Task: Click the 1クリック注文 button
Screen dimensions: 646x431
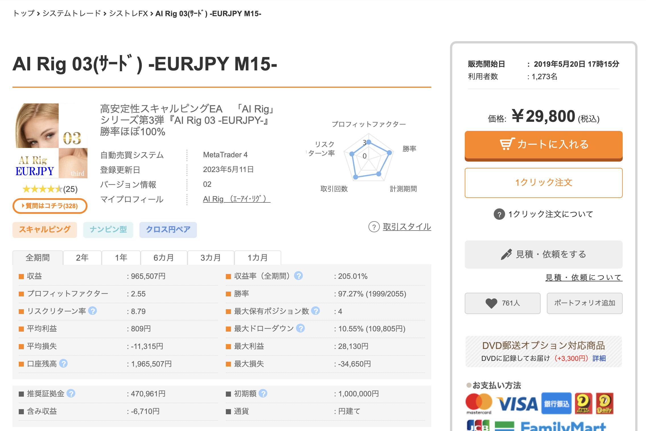Action: click(x=543, y=183)
